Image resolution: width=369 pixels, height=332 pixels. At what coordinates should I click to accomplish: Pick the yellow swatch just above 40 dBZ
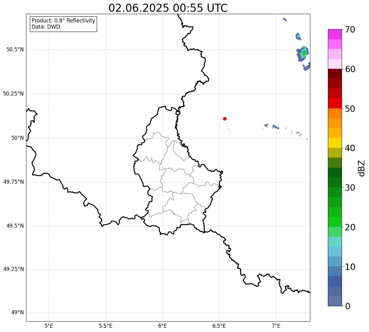(x=335, y=143)
